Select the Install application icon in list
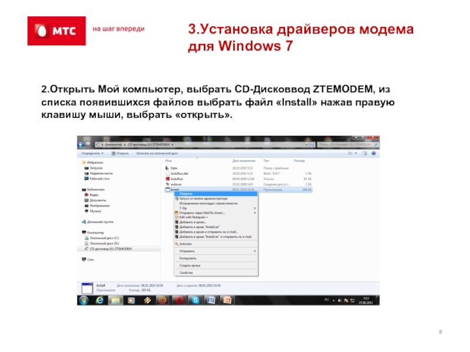The image size is (470, 352). pyautogui.click(x=167, y=189)
